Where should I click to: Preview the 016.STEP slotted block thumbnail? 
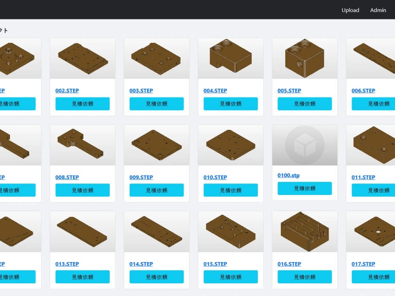coord(305,232)
